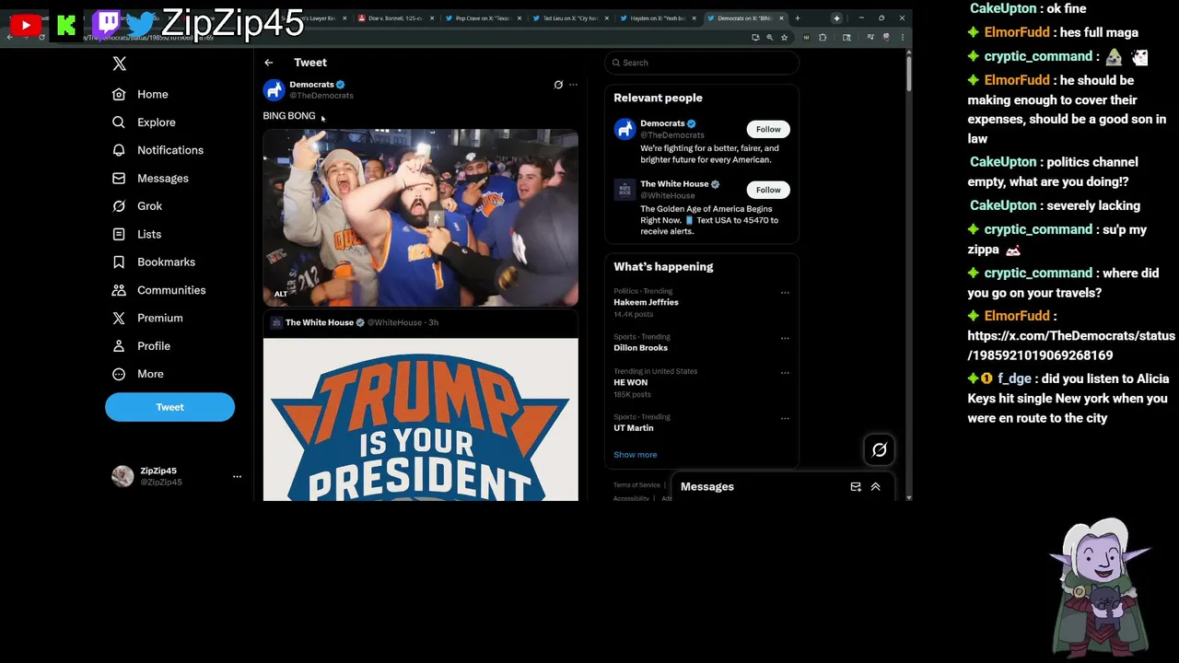
Task: Open Notifications in the sidebar
Action: click(x=158, y=150)
